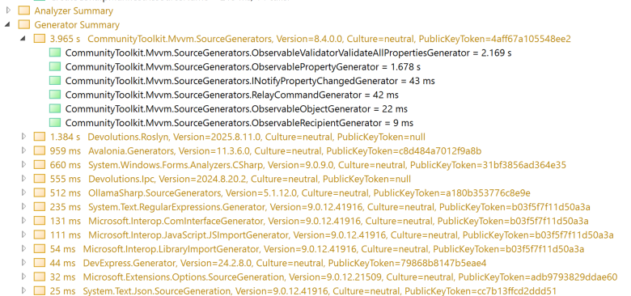Expand the System.Text.RegularExpressions.Generator entry
Screen dimensions: 631x296
pyautogui.click(x=23, y=207)
